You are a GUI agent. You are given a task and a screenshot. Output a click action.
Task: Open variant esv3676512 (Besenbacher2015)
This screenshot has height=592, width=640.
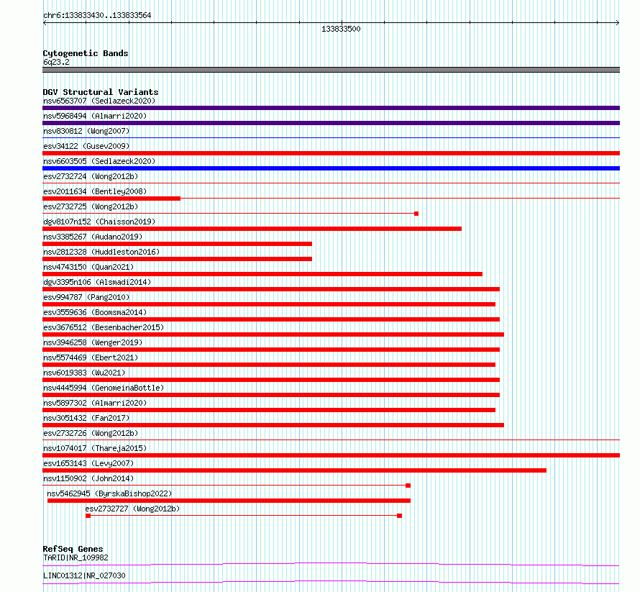tap(104, 327)
